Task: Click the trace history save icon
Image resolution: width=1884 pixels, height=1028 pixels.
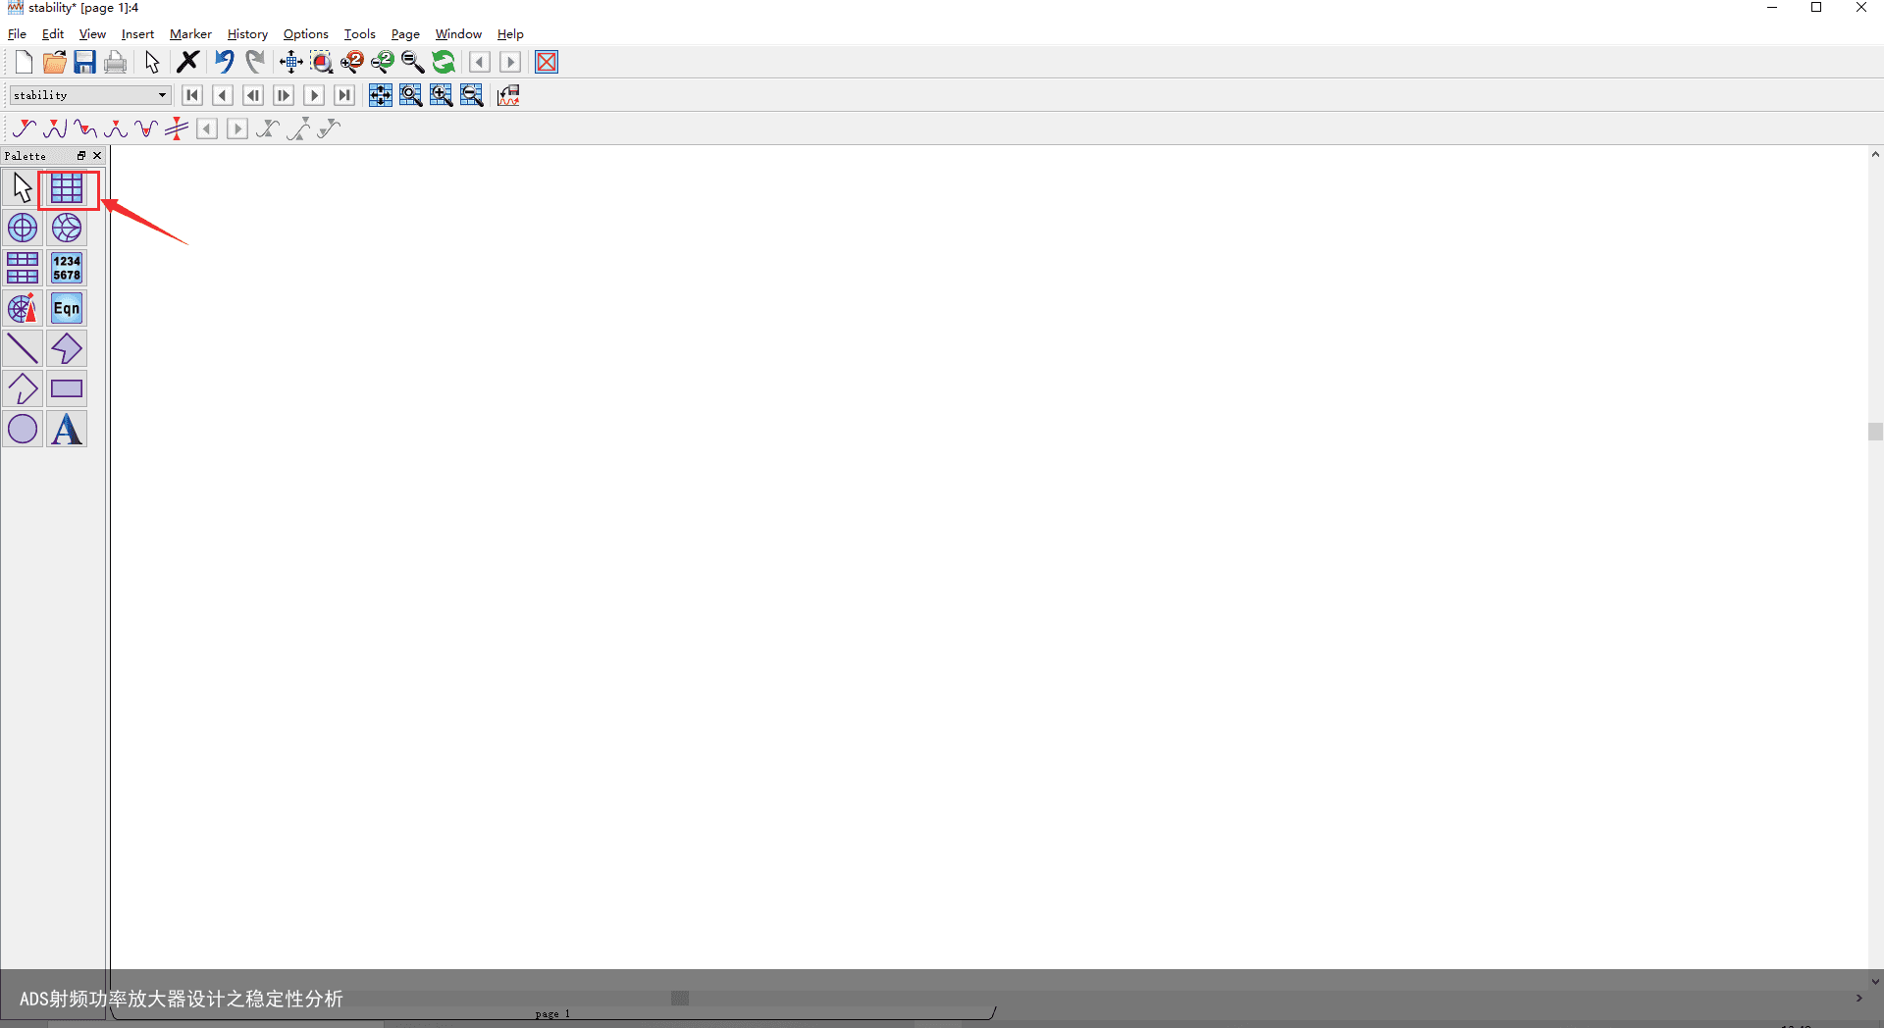Action: click(508, 95)
